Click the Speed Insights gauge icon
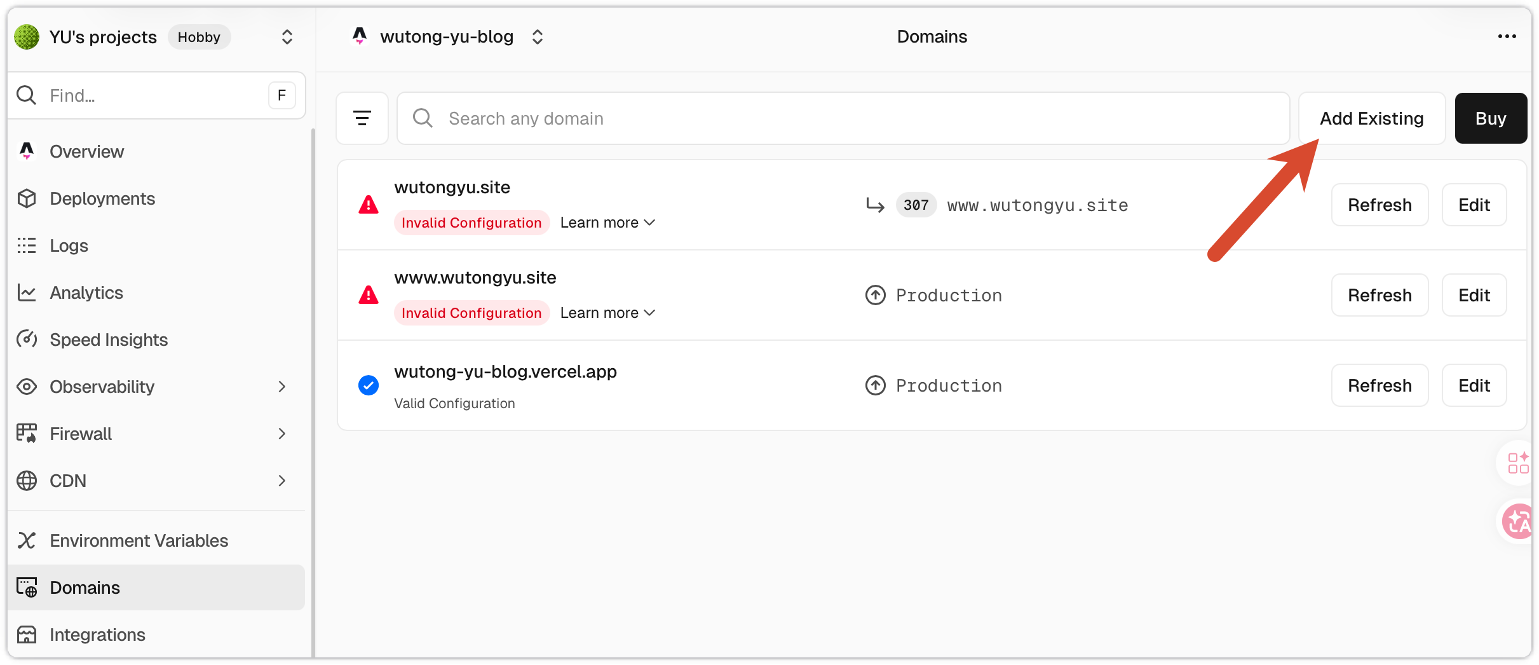Image resolution: width=1539 pixels, height=665 pixels. click(27, 339)
